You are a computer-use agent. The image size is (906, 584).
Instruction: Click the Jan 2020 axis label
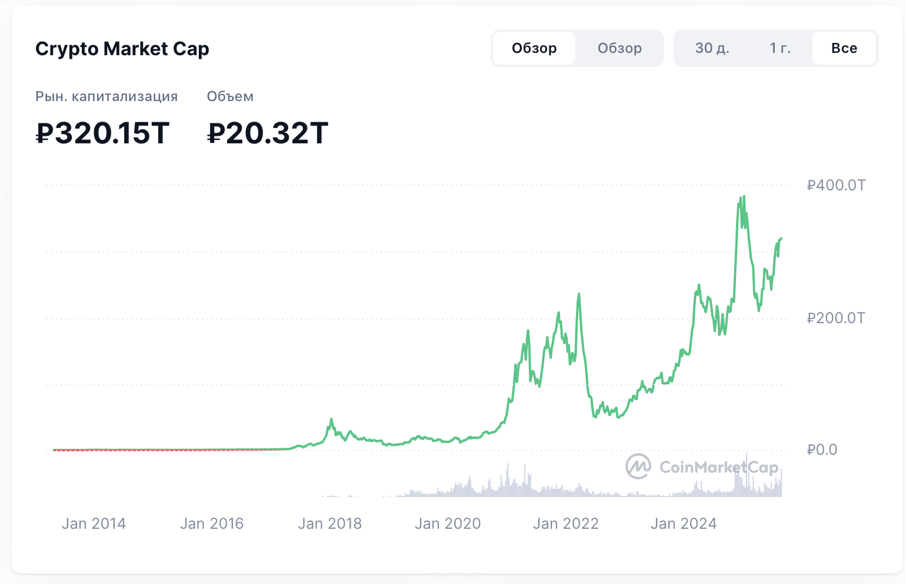coord(448,523)
